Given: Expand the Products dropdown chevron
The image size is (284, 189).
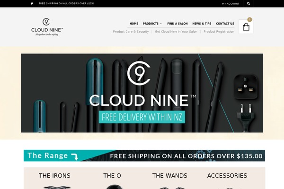Looking at the screenshot, I should click(160, 24).
